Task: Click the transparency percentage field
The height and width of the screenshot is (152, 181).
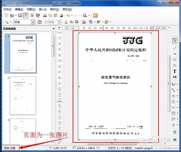Action: [x=53, y=22]
